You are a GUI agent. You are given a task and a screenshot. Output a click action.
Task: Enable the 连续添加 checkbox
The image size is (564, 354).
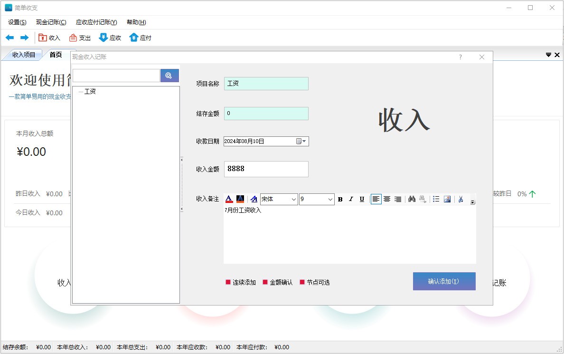[x=228, y=282]
